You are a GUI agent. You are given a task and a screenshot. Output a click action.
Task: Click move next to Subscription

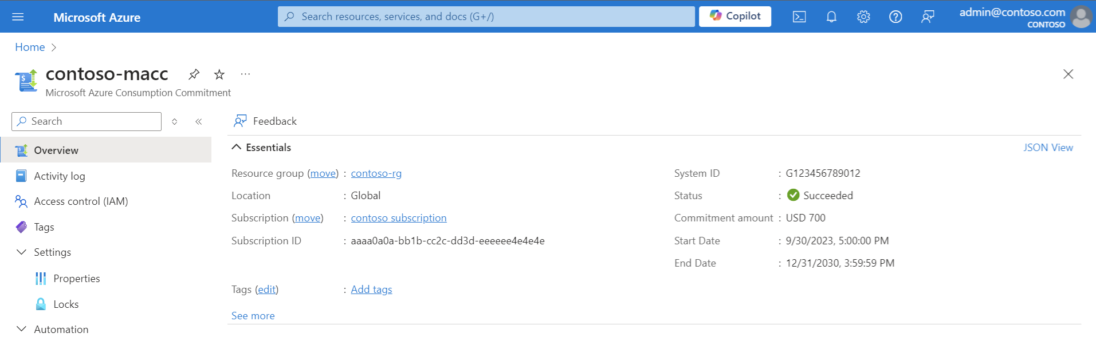pyautogui.click(x=308, y=218)
